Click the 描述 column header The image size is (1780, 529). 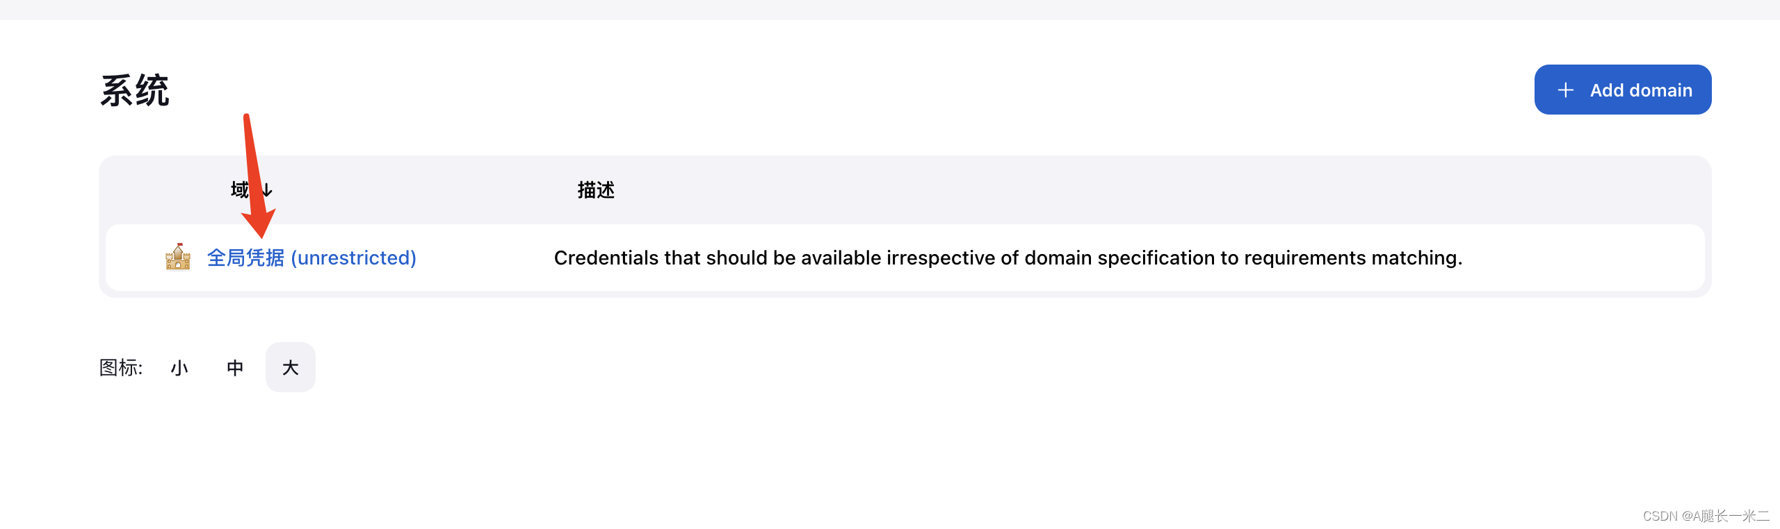[596, 190]
